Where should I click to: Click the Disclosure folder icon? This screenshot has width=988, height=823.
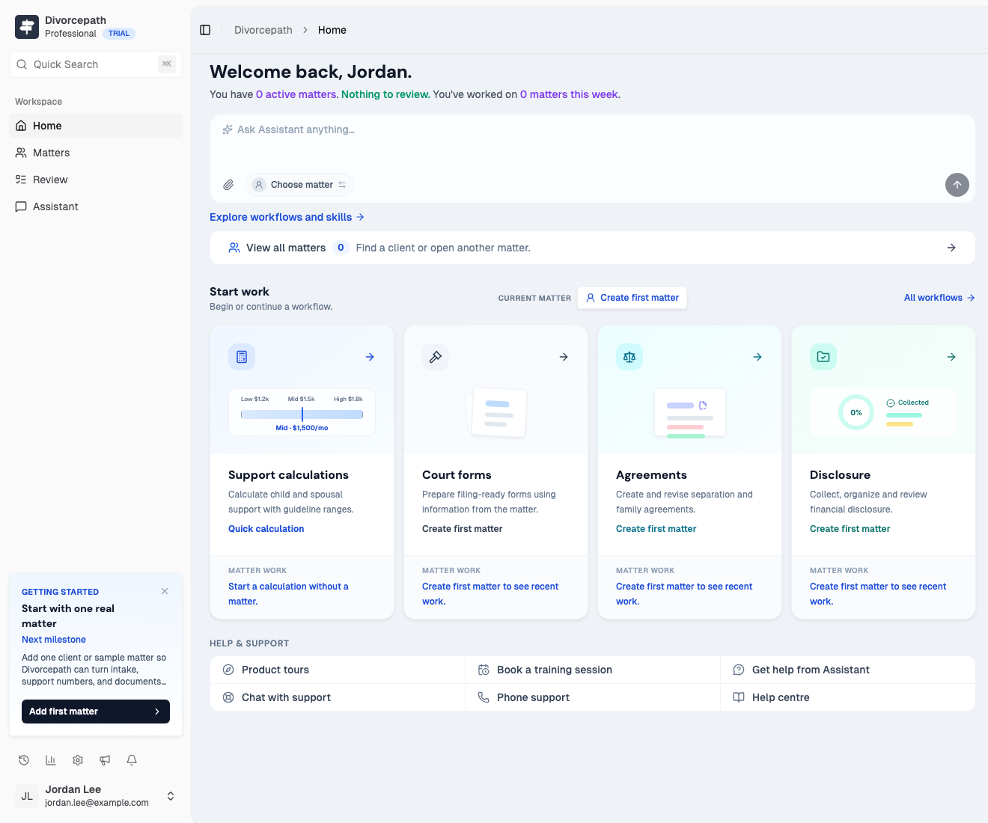coord(823,357)
